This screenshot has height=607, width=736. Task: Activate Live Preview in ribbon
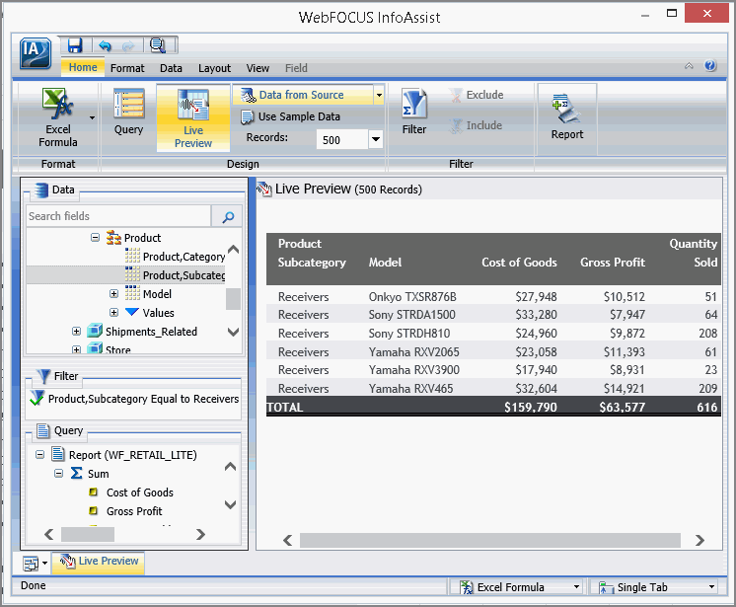tap(193, 118)
